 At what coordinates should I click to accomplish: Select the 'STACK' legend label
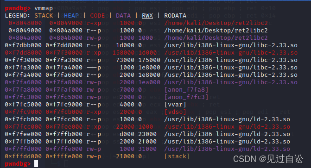(x=44, y=16)
